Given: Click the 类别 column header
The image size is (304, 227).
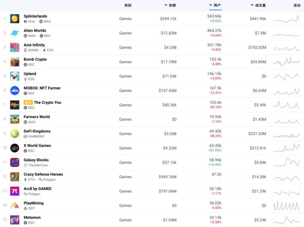Looking at the screenshot, I should 128,5.
